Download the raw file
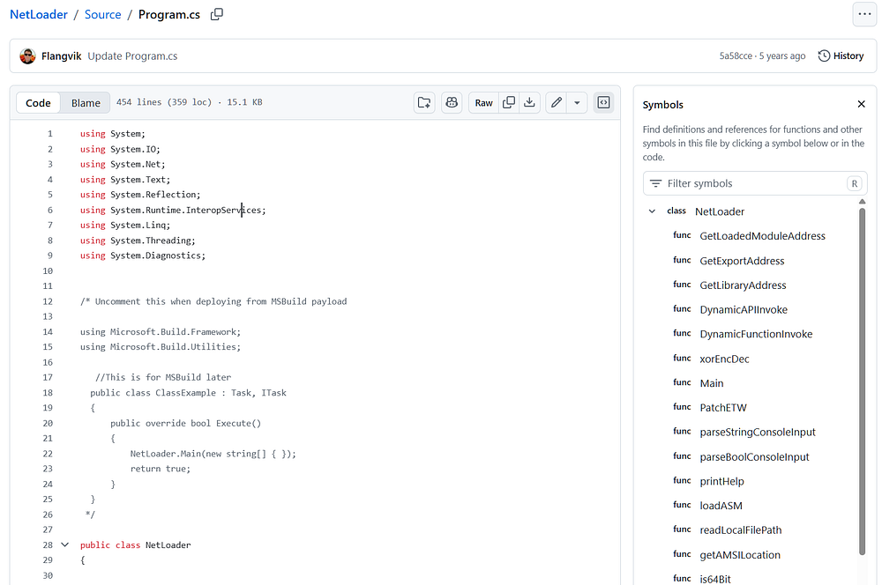Image resolution: width=882 pixels, height=585 pixels. (529, 102)
